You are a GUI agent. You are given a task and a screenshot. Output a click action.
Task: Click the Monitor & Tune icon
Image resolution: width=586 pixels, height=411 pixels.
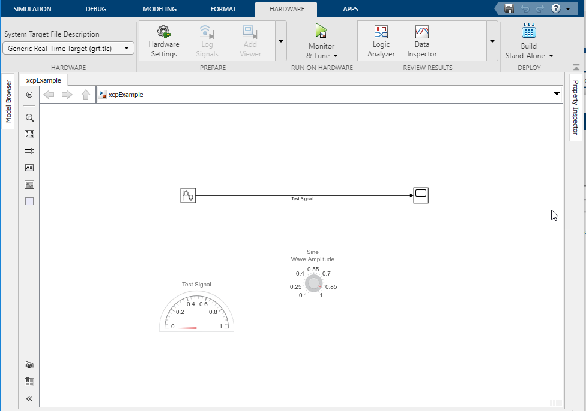click(321, 31)
